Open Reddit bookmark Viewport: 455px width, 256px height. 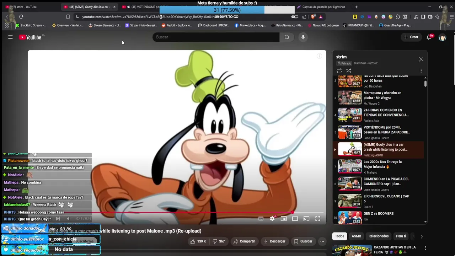[177, 25]
